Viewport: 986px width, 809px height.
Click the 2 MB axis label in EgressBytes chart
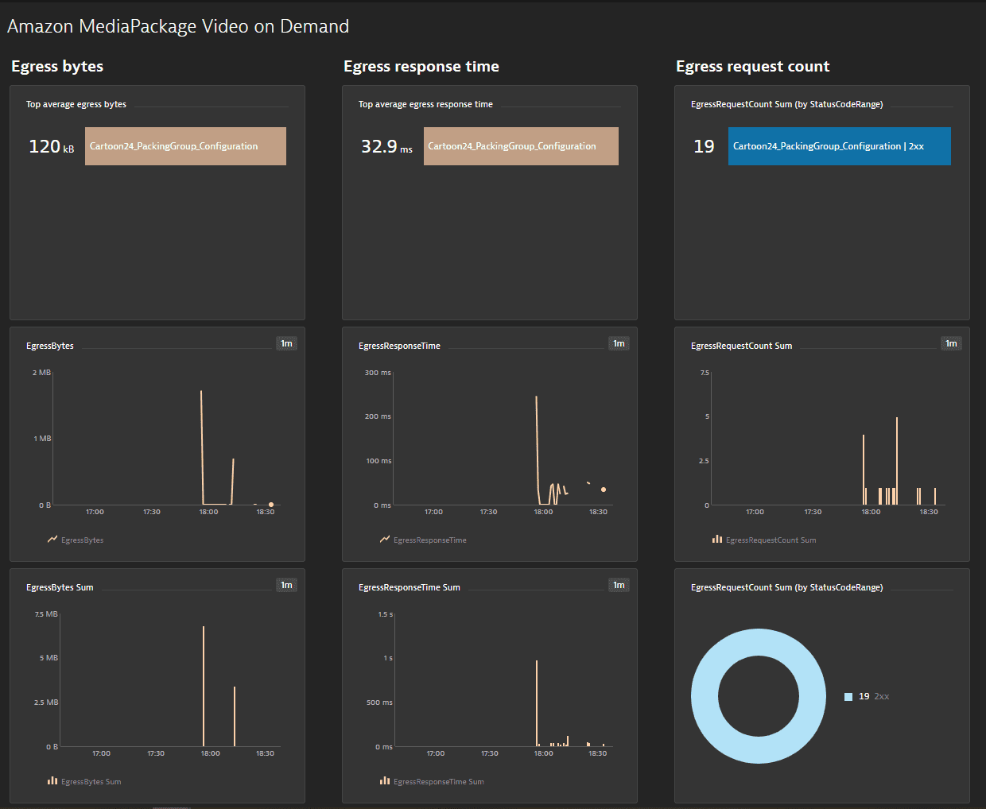(x=41, y=373)
